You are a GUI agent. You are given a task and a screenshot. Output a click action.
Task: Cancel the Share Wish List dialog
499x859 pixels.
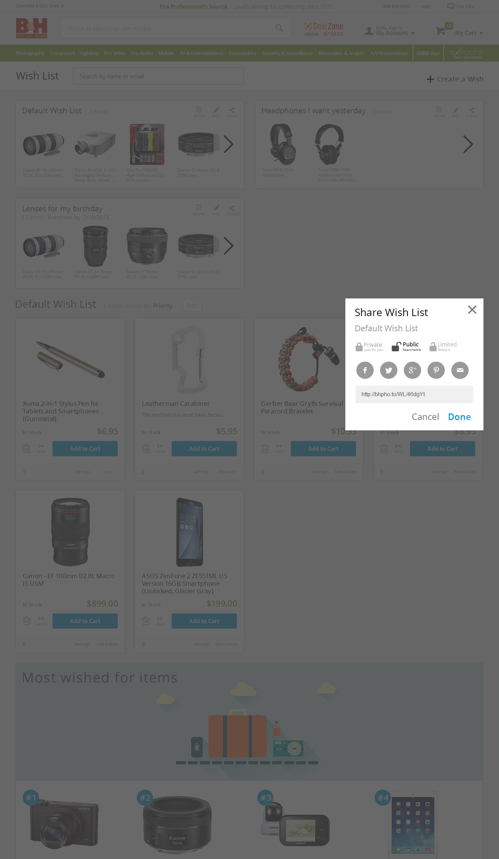point(425,417)
